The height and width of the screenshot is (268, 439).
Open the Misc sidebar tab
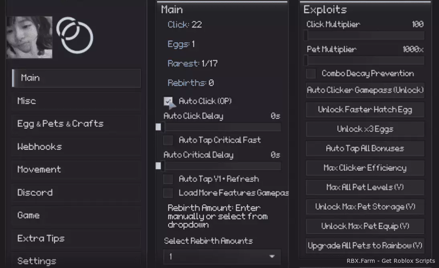[76, 101]
